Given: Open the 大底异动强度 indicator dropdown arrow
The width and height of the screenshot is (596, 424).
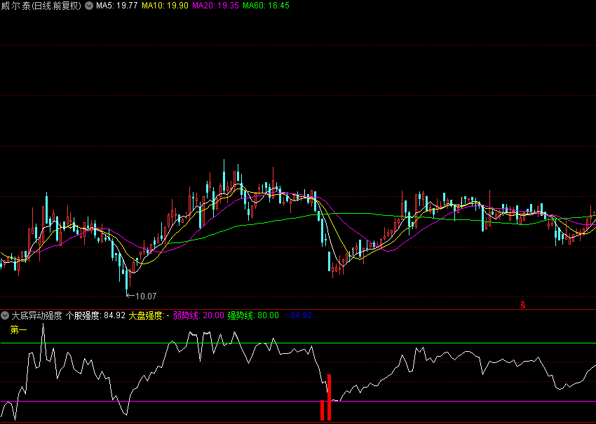Looking at the screenshot, I should (x=5, y=315).
